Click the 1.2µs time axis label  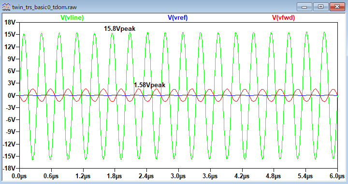tap(83, 176)
